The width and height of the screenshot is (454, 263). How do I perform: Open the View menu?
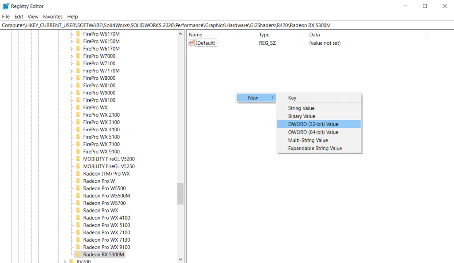[33, 16]
